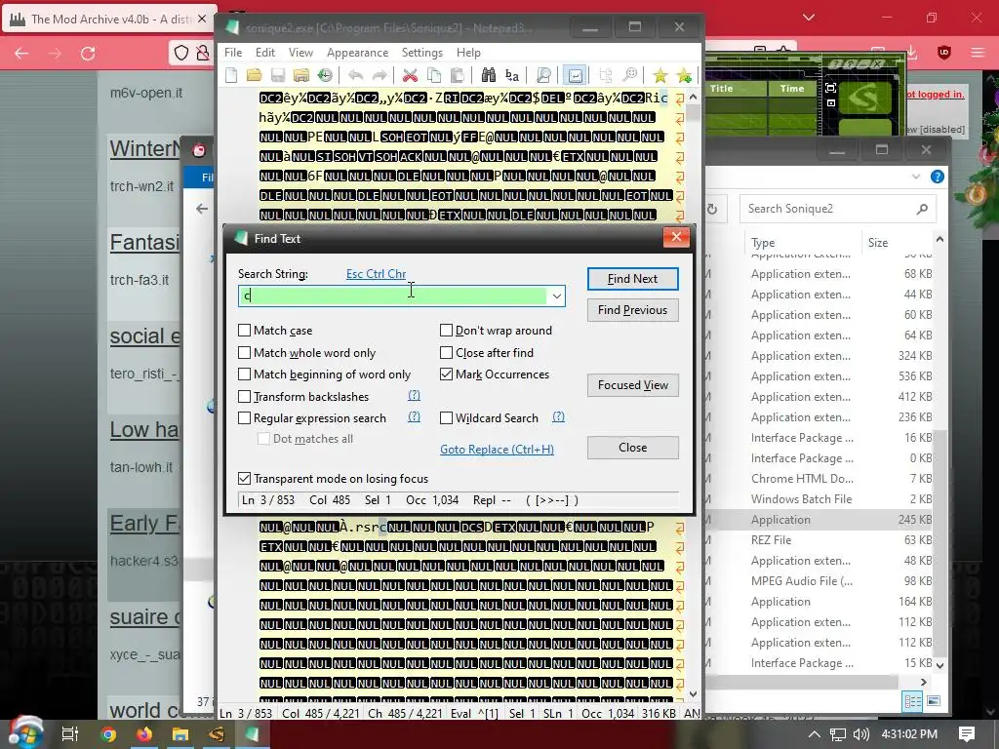The image size is (999, 749).
Task: Enable Regular expression search checkbox
Action: tap(244, 417)
